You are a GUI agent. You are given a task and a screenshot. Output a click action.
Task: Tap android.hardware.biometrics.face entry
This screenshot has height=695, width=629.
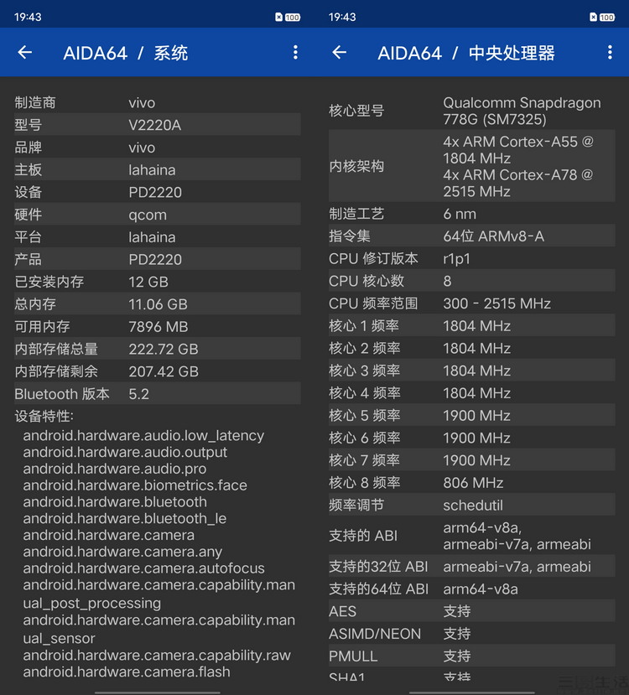point(135,485)
